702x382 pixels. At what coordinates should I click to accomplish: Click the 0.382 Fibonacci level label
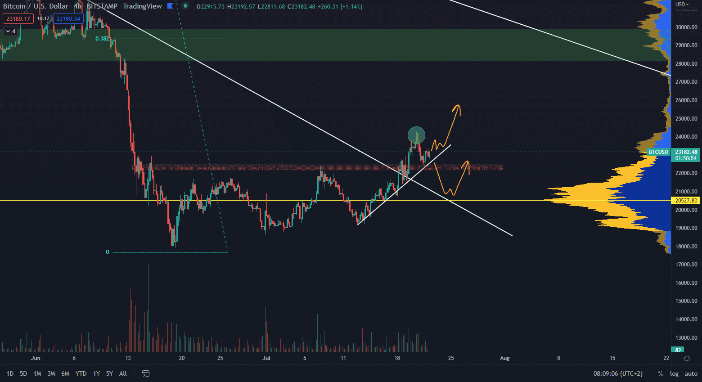tap(102, 39)
